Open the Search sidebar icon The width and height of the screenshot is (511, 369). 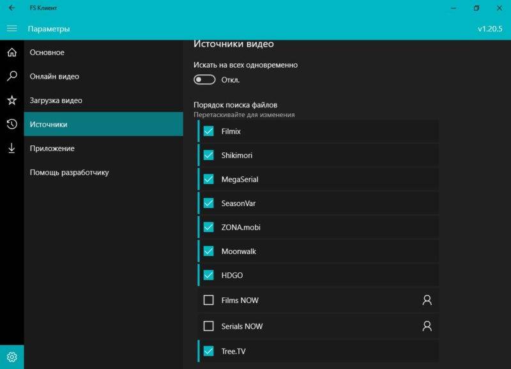[11, 76]
